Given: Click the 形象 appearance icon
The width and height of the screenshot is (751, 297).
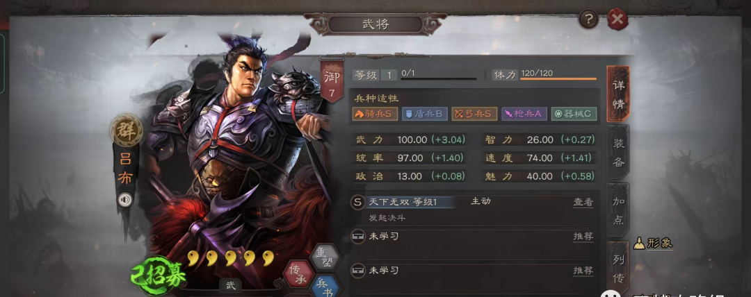Looking at the screenshot, I should (x=653, y=243).
